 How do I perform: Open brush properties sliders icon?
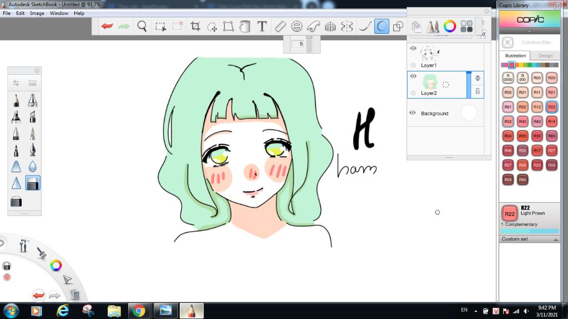click(16, 83)
